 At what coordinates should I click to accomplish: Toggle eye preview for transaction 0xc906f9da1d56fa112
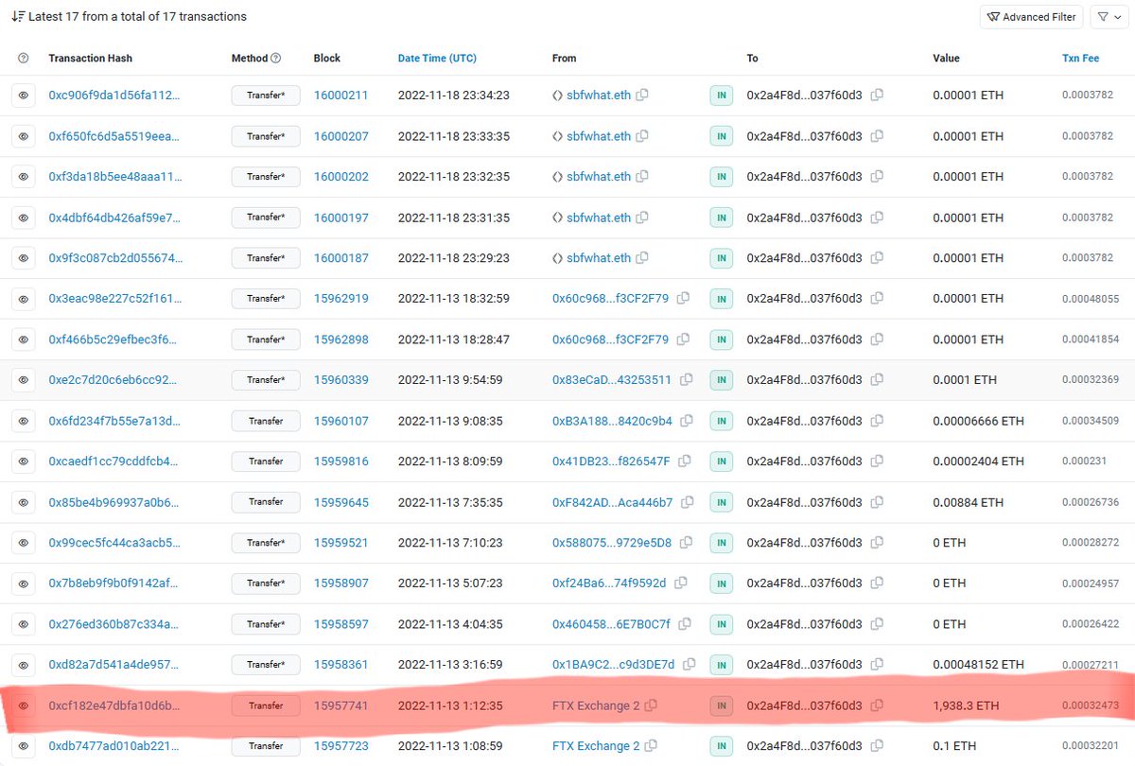[x=24, y=96]
